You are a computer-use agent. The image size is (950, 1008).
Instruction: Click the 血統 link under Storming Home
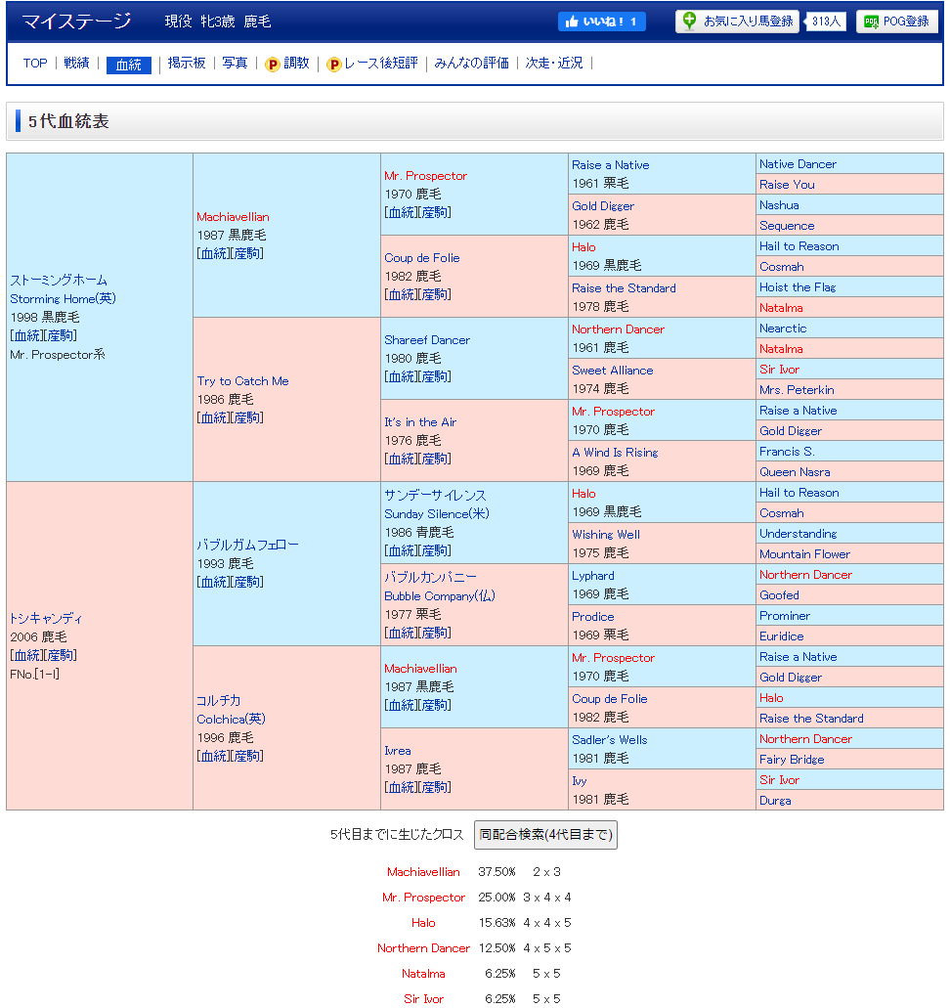(x=26, y=335)
